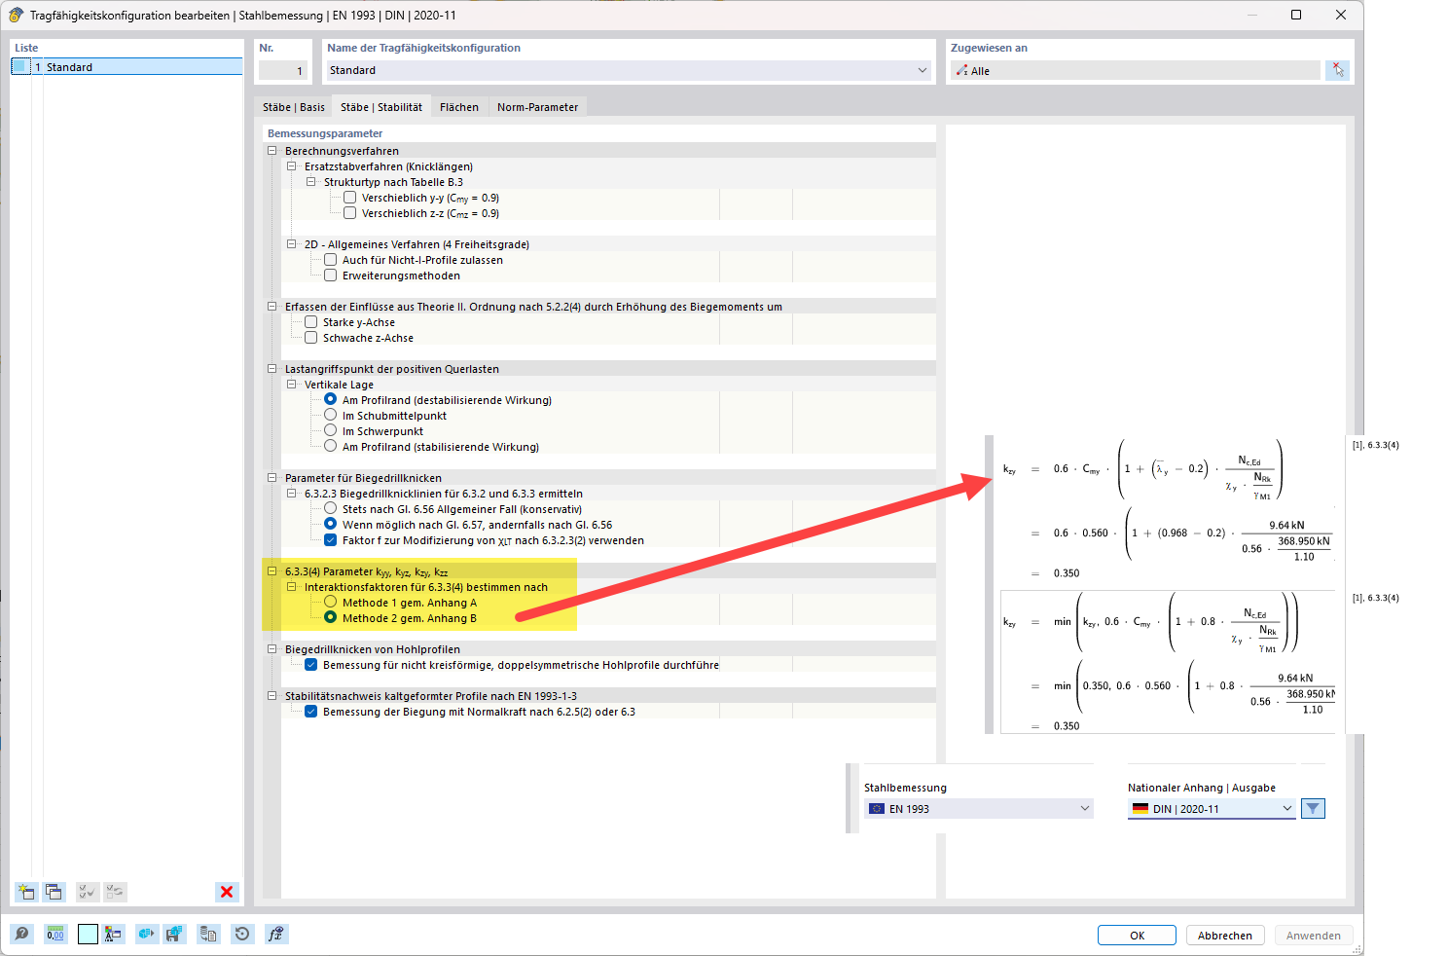Open the help icon in the bottom toolbar
1448x956 pixels.
coord(22,935)
